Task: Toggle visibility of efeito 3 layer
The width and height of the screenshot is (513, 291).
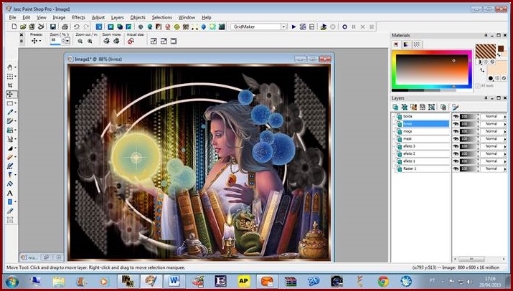Action: coord(456,146)
